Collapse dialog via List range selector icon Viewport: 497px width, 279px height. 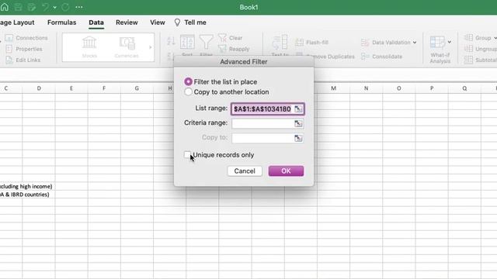tap(298, 108)
